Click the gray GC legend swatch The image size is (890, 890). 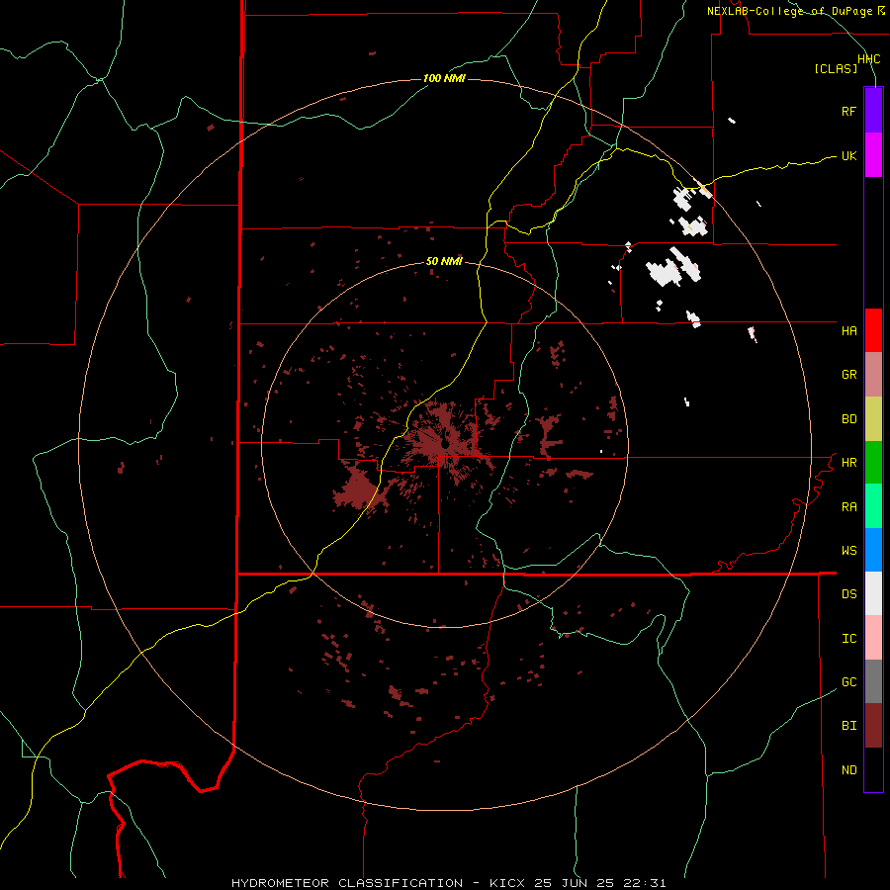(873, 681)
